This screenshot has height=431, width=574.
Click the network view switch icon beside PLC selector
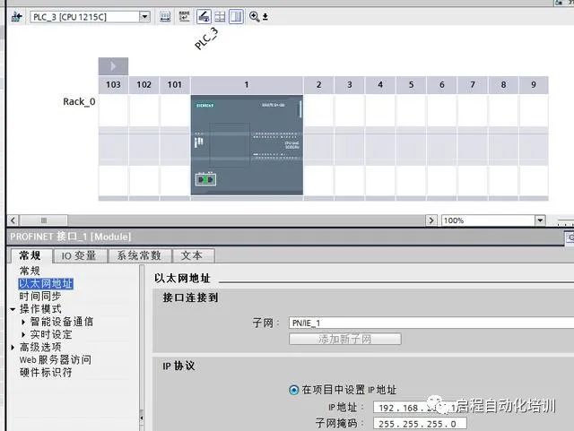click(16, 17)
